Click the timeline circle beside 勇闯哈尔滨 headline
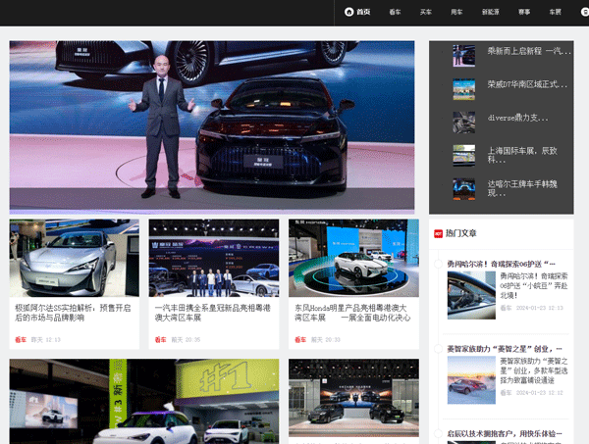The image size is (589, 444). click(x=438, y=264)
